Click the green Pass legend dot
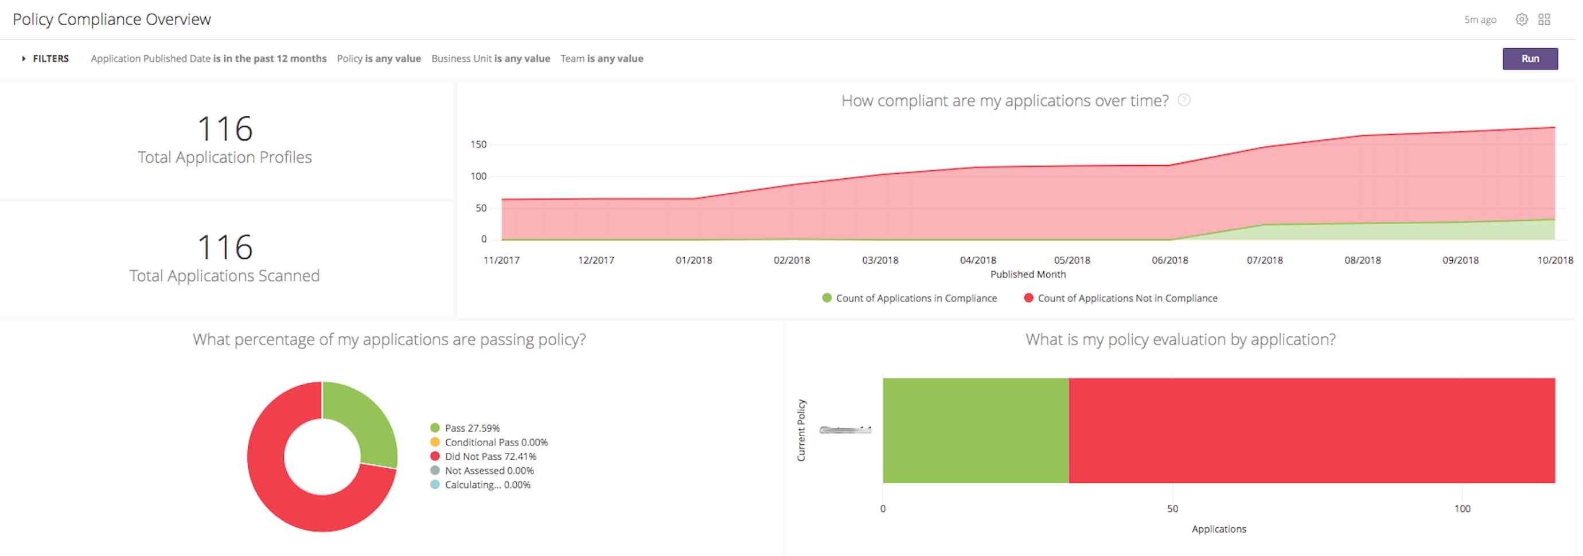This screenshot has height=556, width=1583. click(435, 428)
